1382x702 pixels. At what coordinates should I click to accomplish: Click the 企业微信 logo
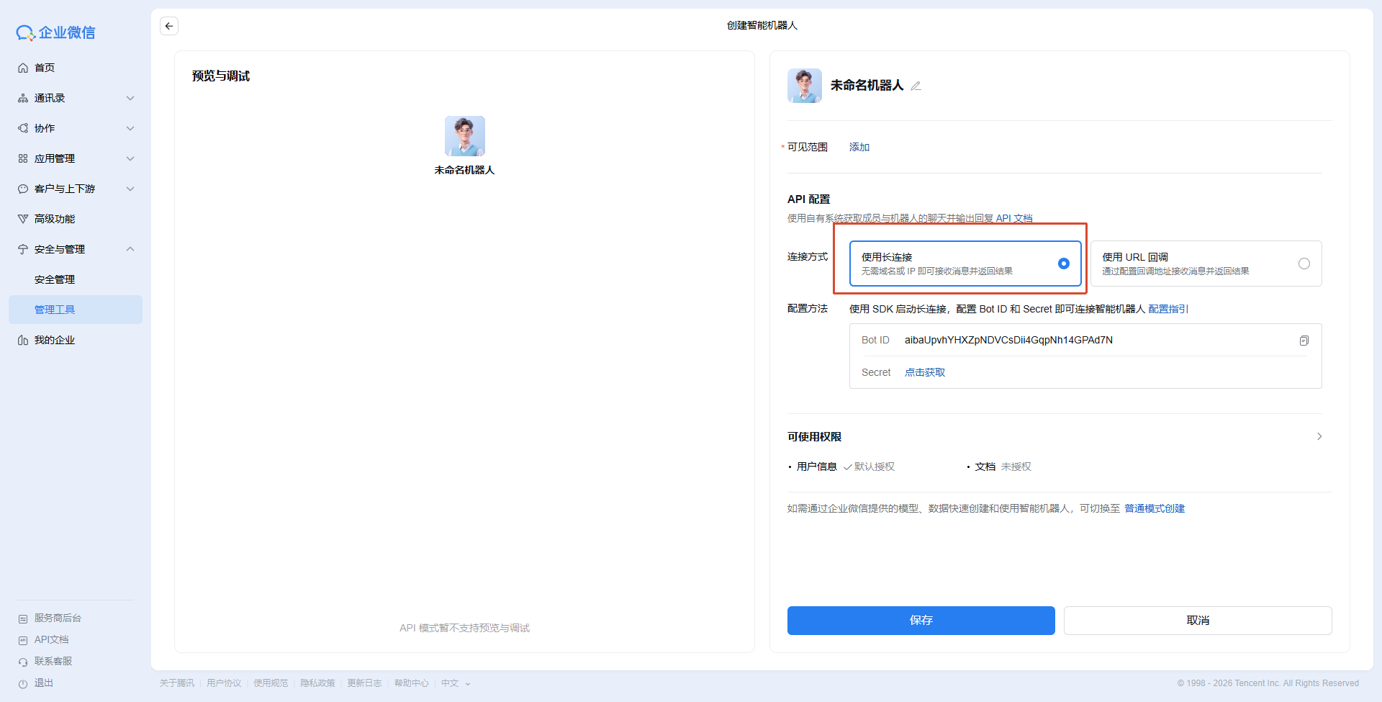click(56, 32)
